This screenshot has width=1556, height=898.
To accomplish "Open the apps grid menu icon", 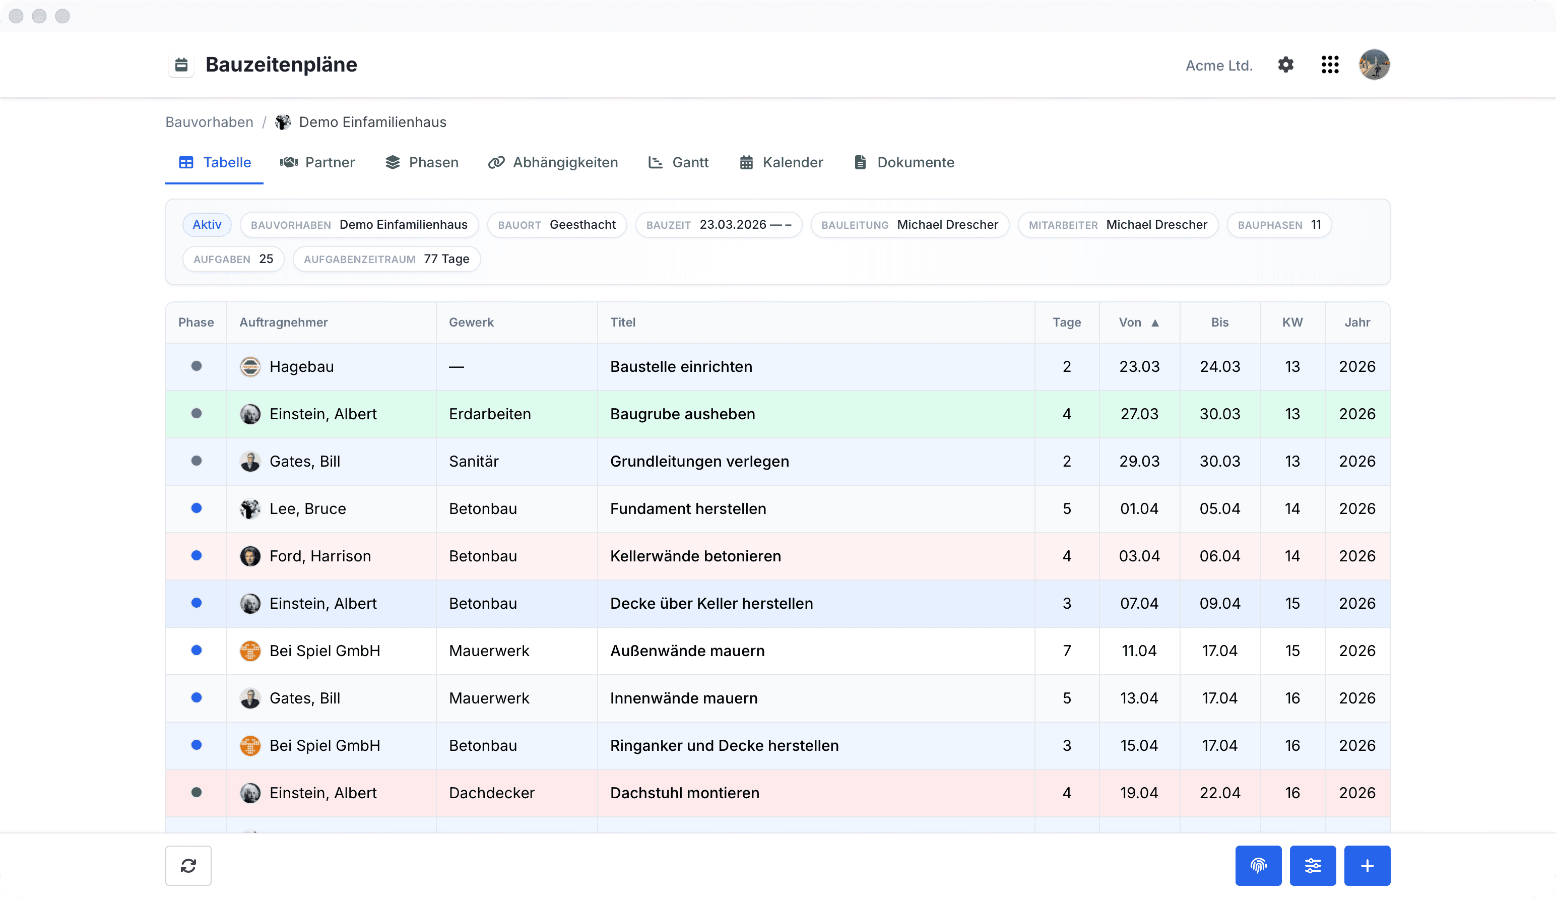I will click(x=1330, y=65).
